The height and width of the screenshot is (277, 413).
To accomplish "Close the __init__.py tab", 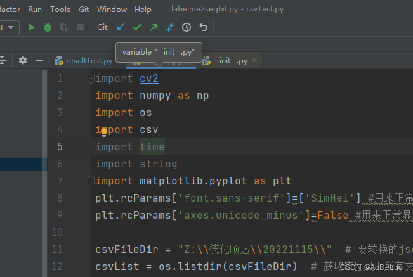I will [x=254, y=60].
